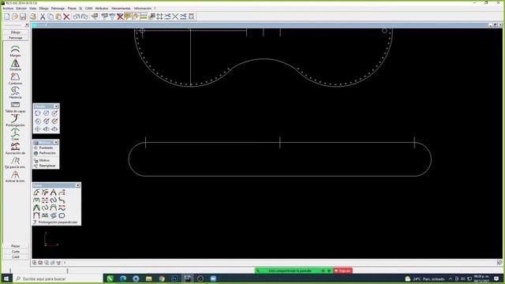Image resolution: width=505 pixels, height=284 pixels.
Task: Click the last toolbar icon on right
Action: (191, 17)
